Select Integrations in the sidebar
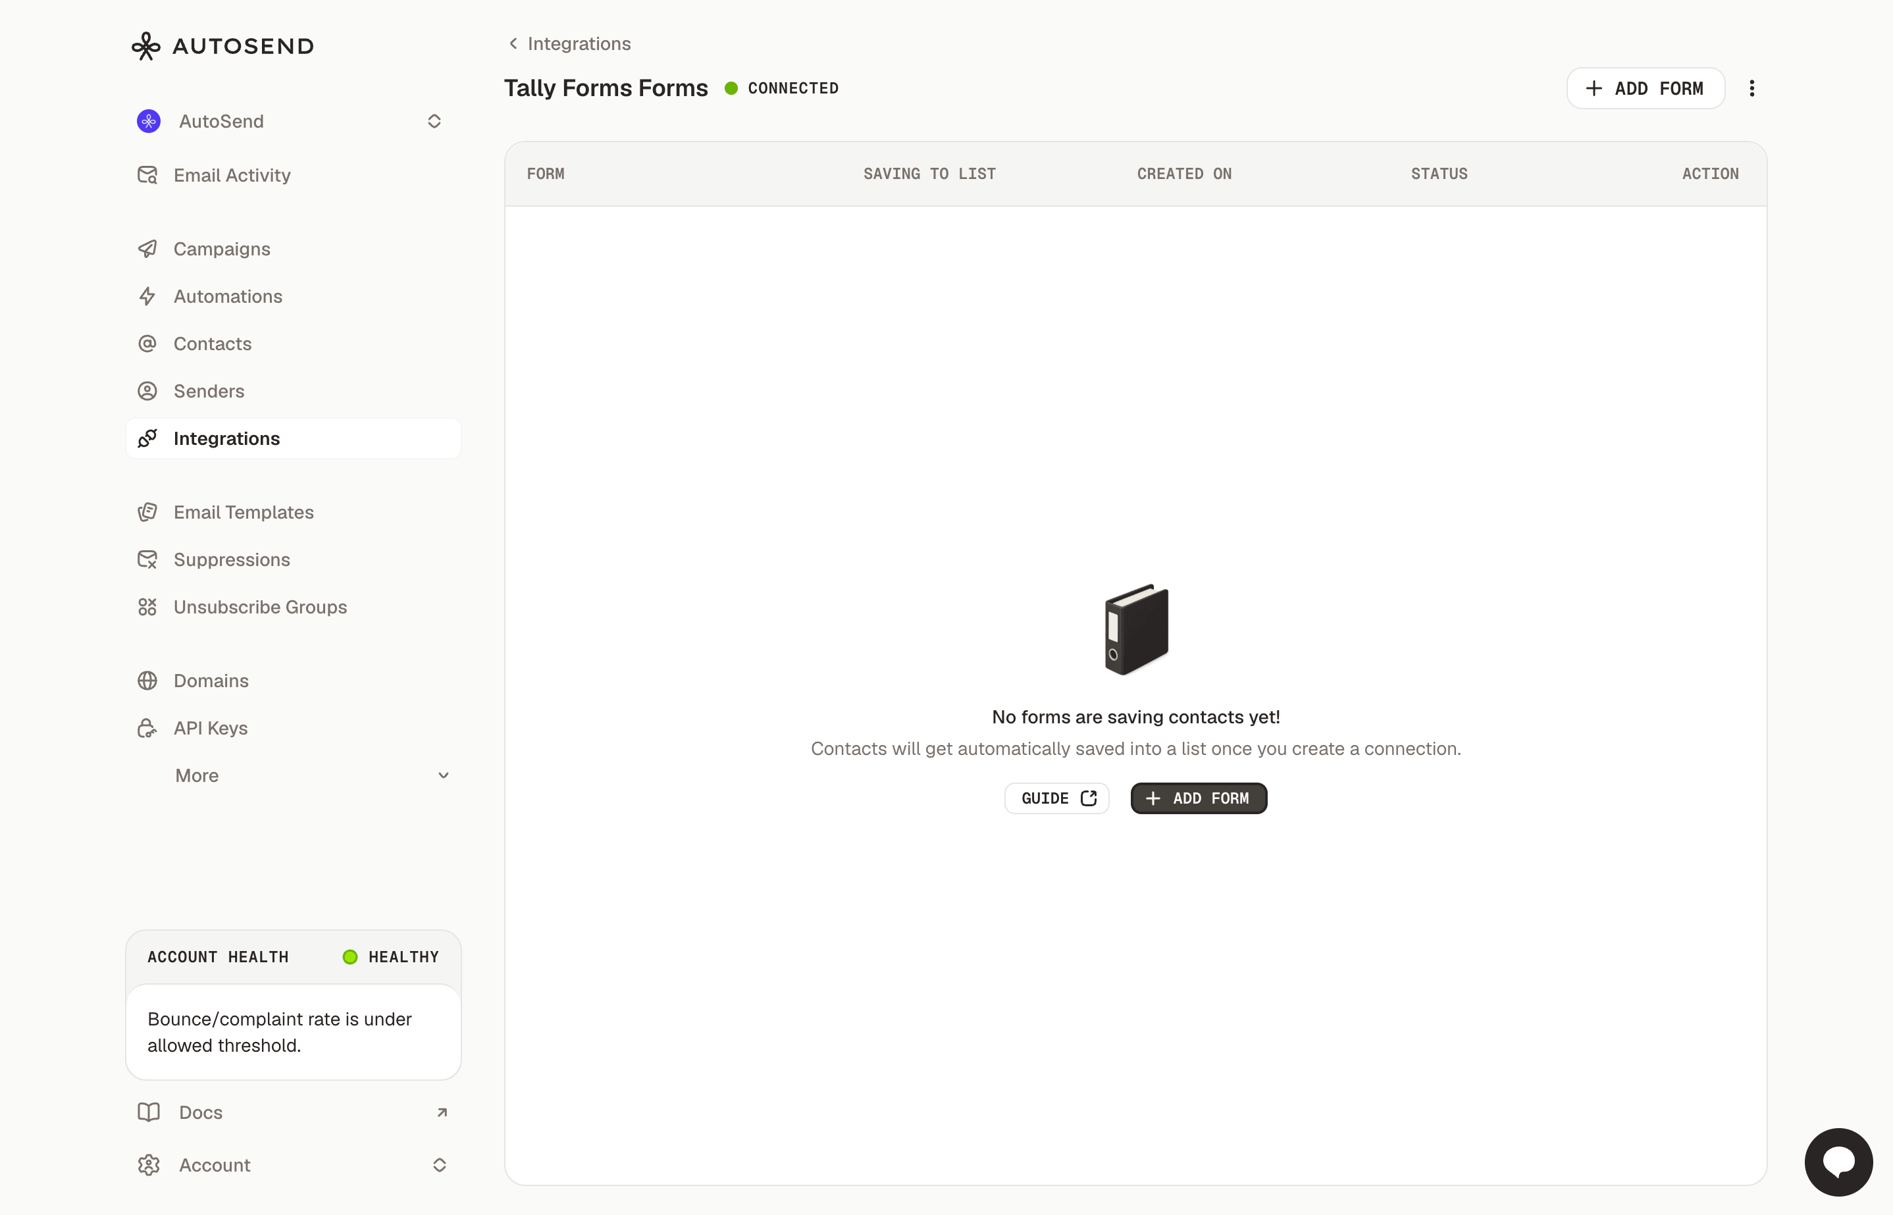 294,438
